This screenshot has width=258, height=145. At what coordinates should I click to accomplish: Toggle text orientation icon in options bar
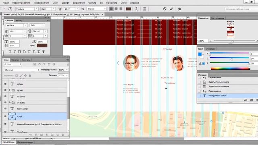tap(10, 9)
